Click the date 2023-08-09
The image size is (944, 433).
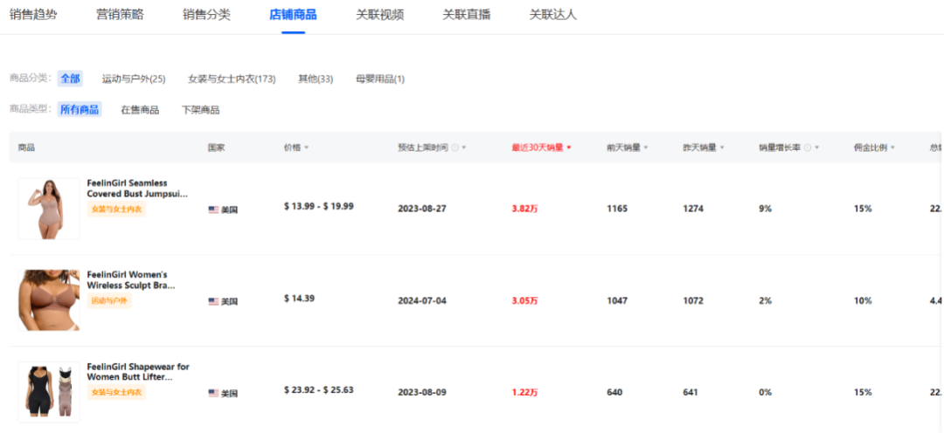[x=422, y=392]
